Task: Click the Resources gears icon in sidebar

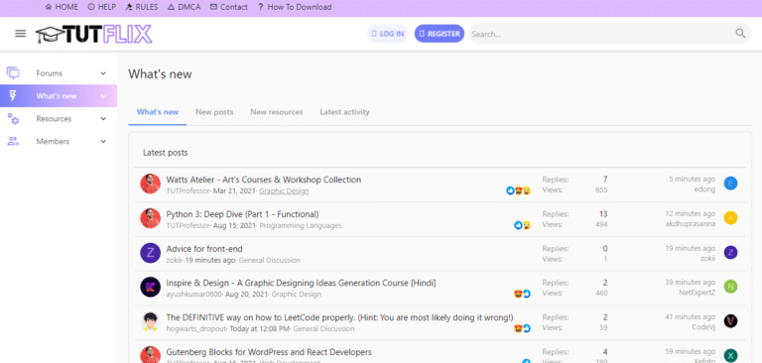Action: click(x=13, y=119)
